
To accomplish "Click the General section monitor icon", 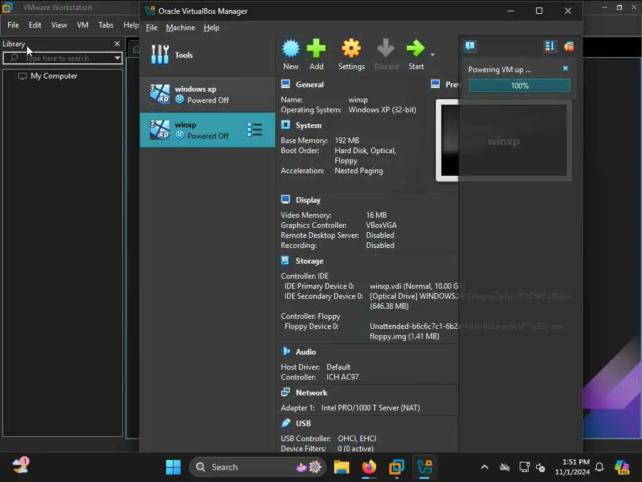I will click(x=285, y=84).
